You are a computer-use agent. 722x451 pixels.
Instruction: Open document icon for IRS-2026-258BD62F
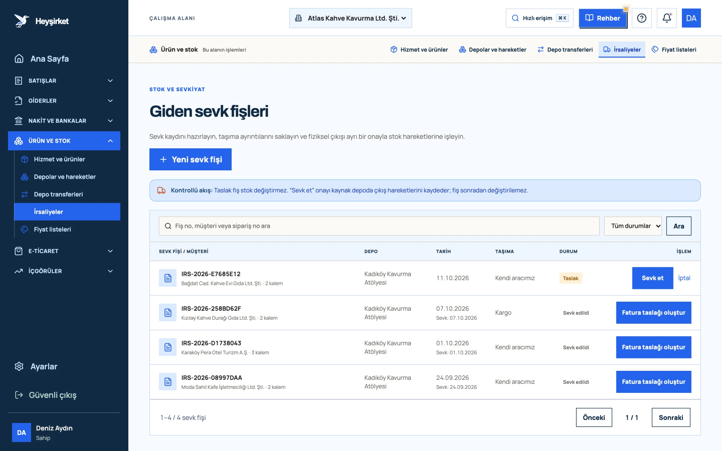168,313
